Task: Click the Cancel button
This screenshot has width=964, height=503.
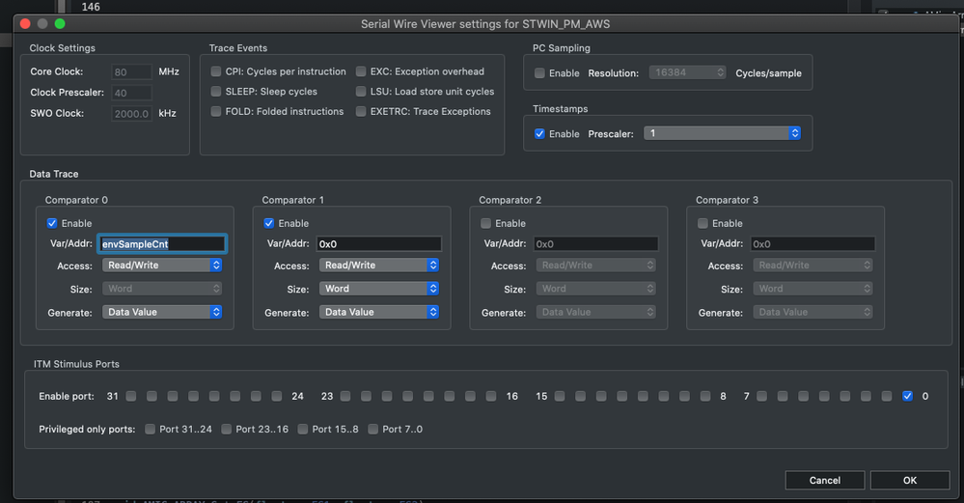Action: (824, 480)
